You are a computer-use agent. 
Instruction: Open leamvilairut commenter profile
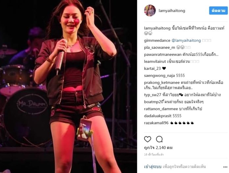pyautogui.click(x=155, y=62)
